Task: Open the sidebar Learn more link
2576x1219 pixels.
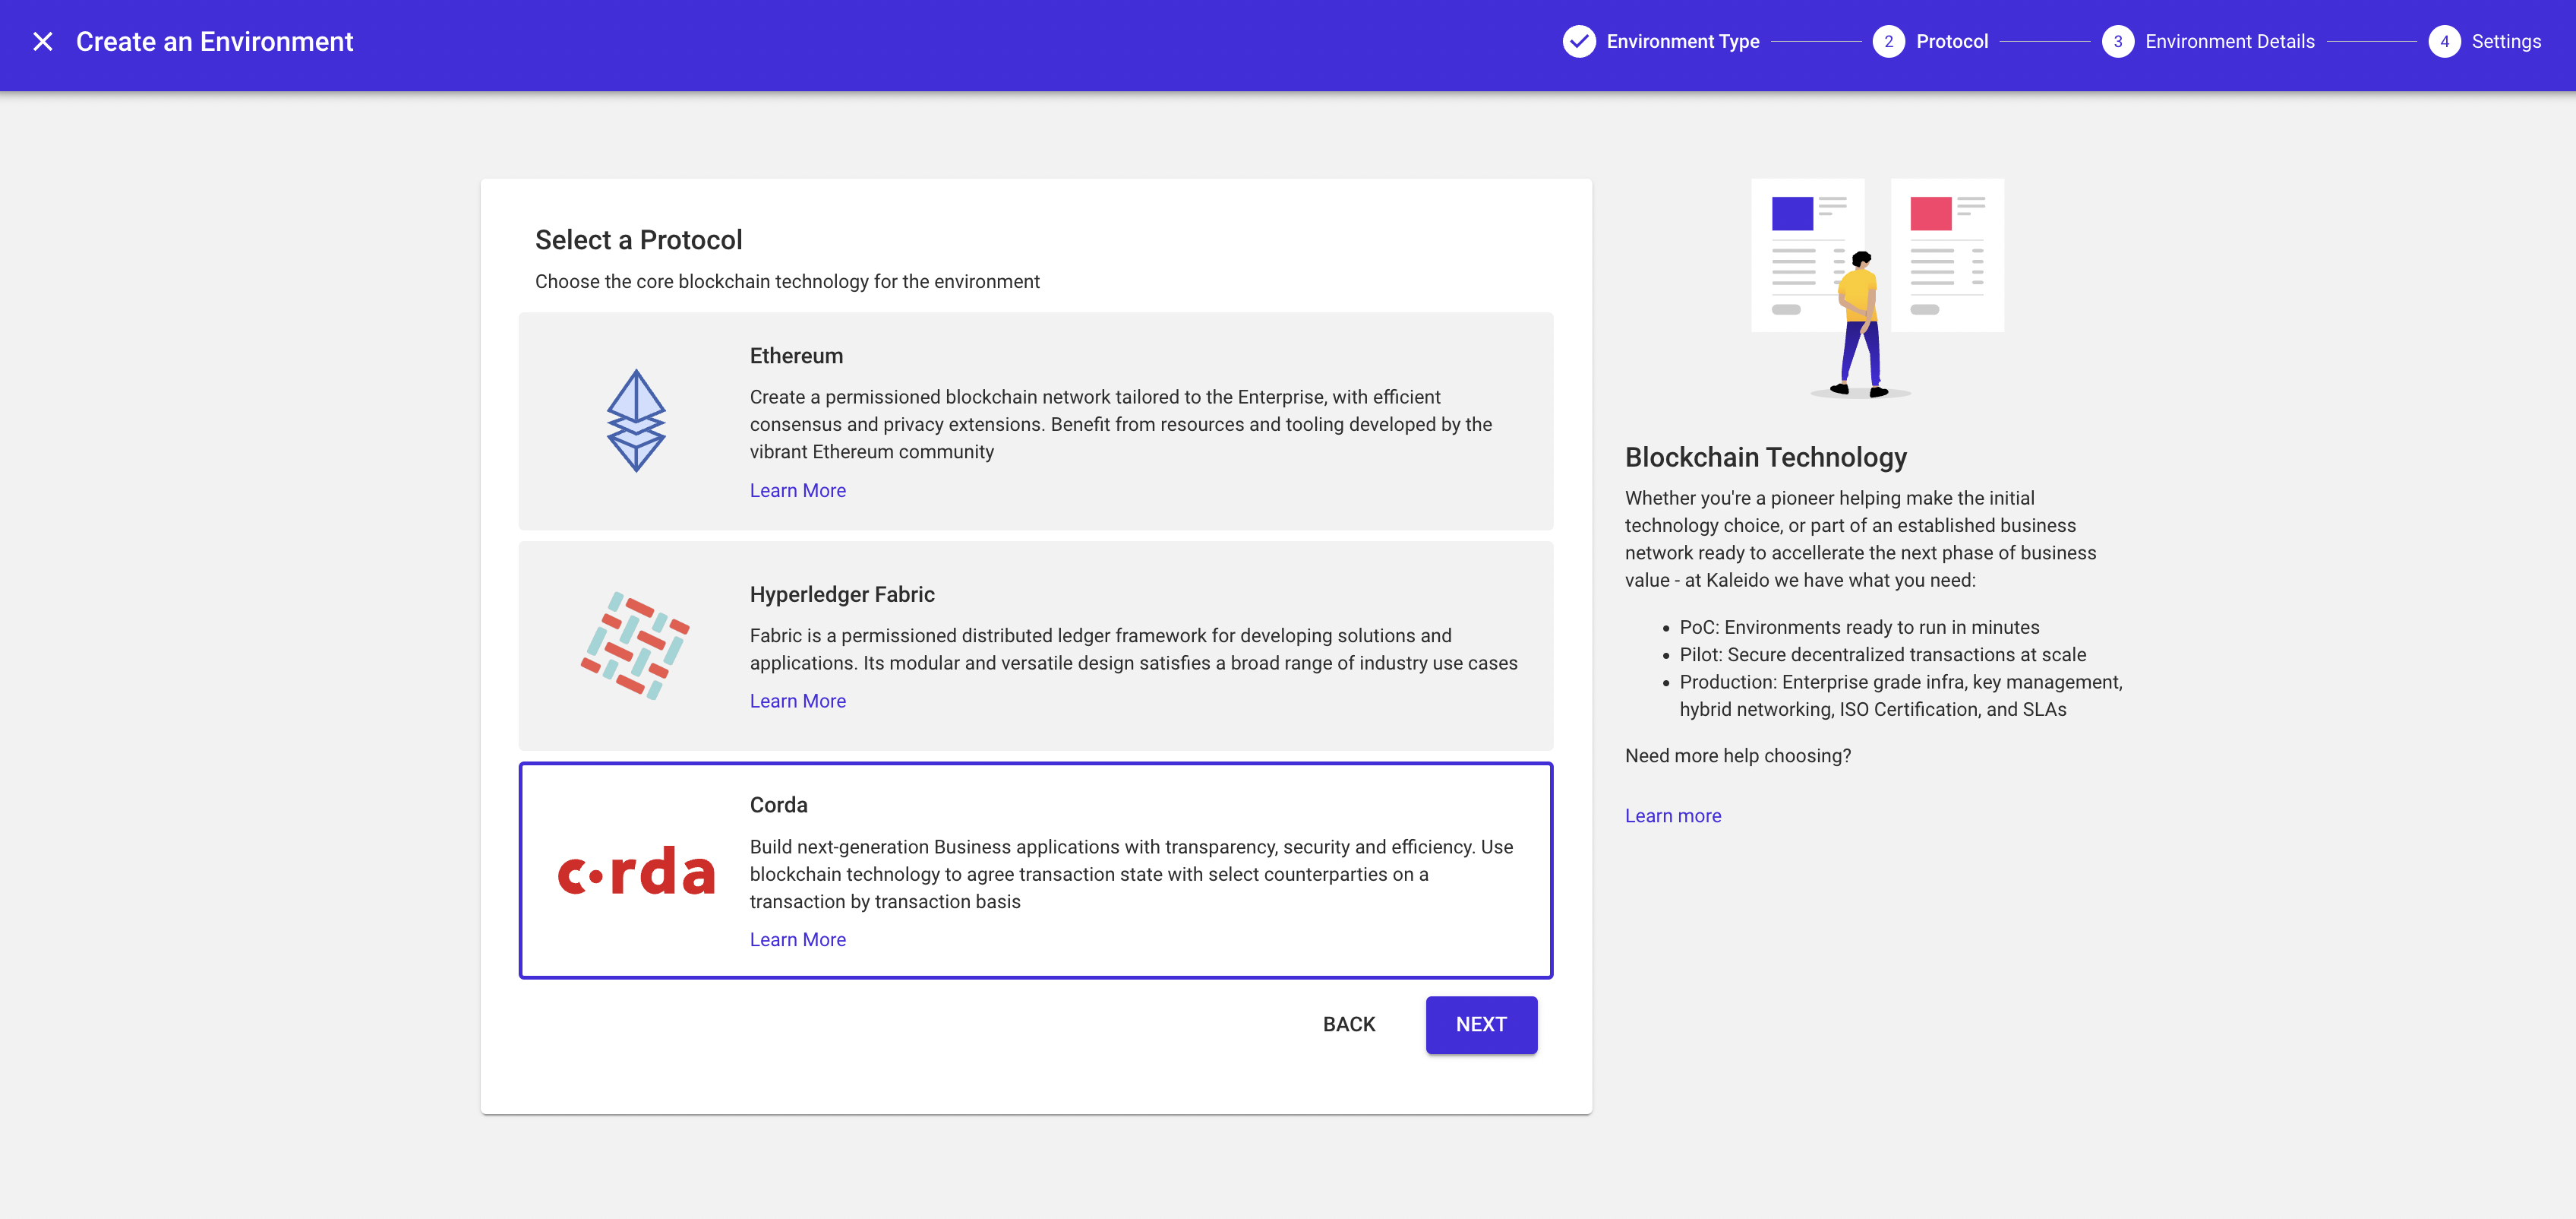Action: pyautogui.click(x=1672, y=815)
